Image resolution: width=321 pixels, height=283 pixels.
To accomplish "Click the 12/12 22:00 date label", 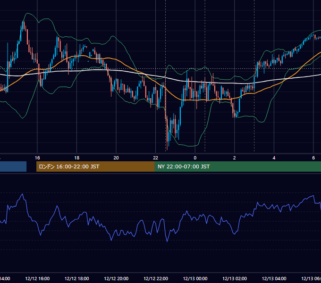I will (x=156, y=278).
